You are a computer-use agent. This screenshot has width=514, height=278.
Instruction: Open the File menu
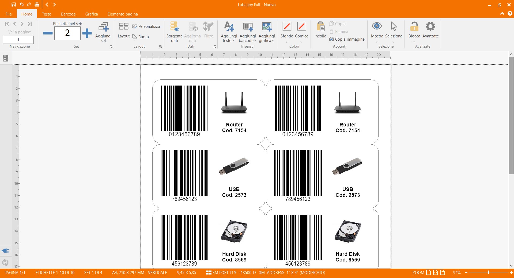[x=9, y=14]
